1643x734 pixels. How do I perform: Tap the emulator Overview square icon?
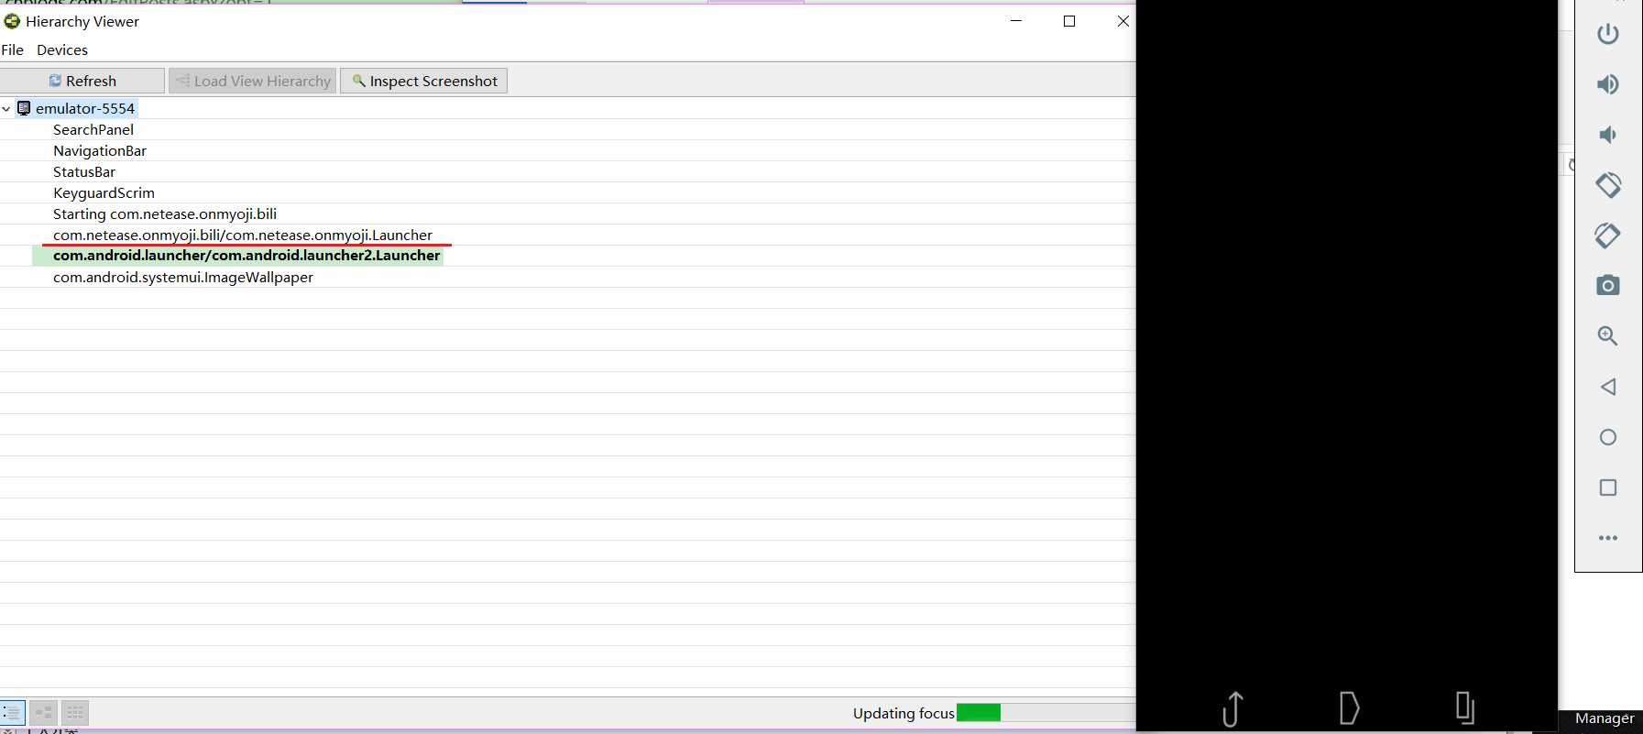[1608, 488]
